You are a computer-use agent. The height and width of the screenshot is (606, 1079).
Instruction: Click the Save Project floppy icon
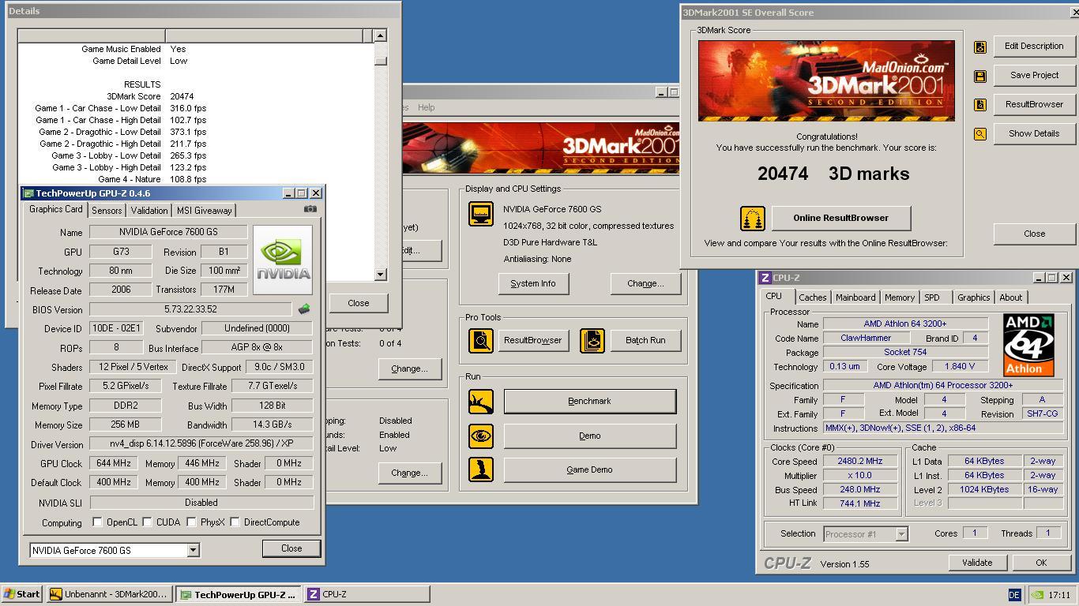980,76
